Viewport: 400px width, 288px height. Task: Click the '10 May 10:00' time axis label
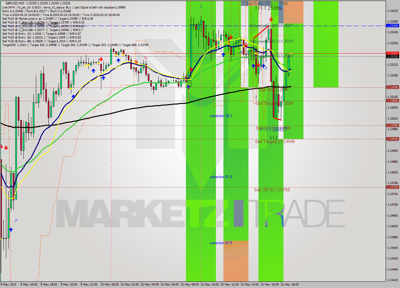click(x=209, y=285)
